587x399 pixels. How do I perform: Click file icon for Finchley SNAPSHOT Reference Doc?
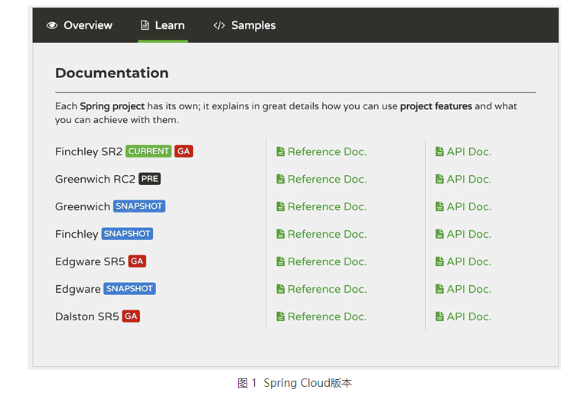(x=280, y=234)
